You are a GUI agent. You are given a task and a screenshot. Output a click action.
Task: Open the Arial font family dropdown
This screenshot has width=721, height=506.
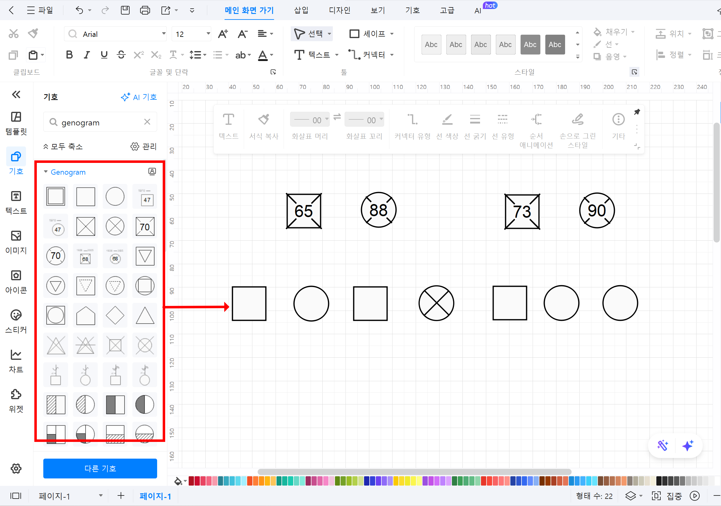(x=164, y=34)
